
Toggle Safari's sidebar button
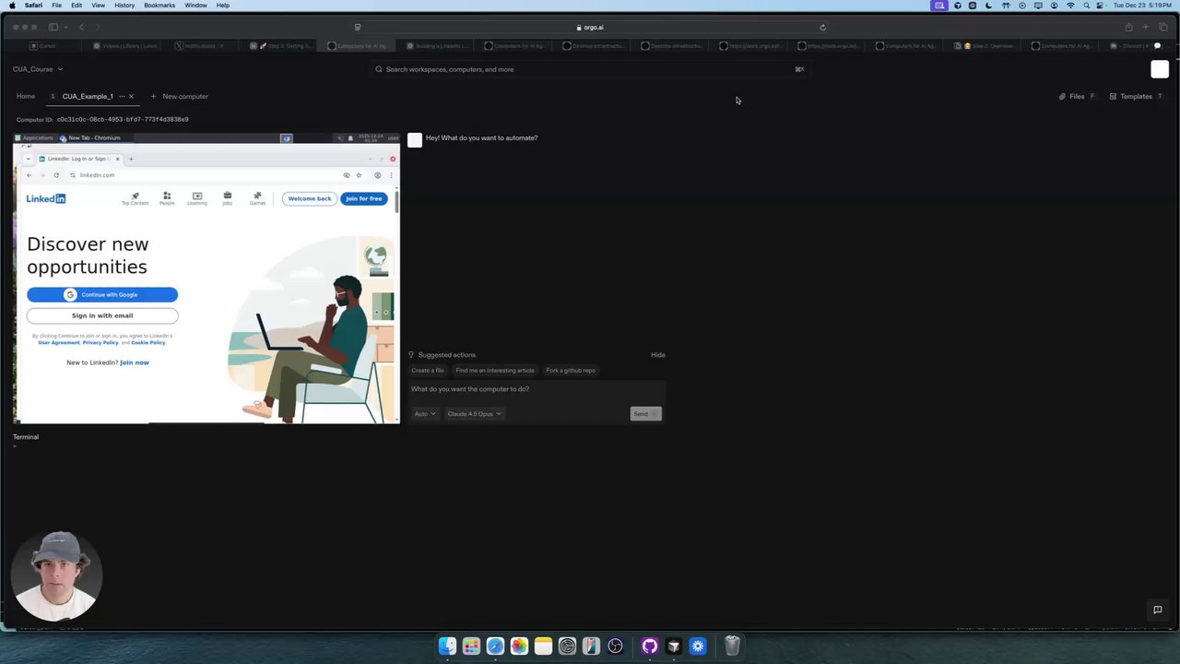tap(53, 28)
